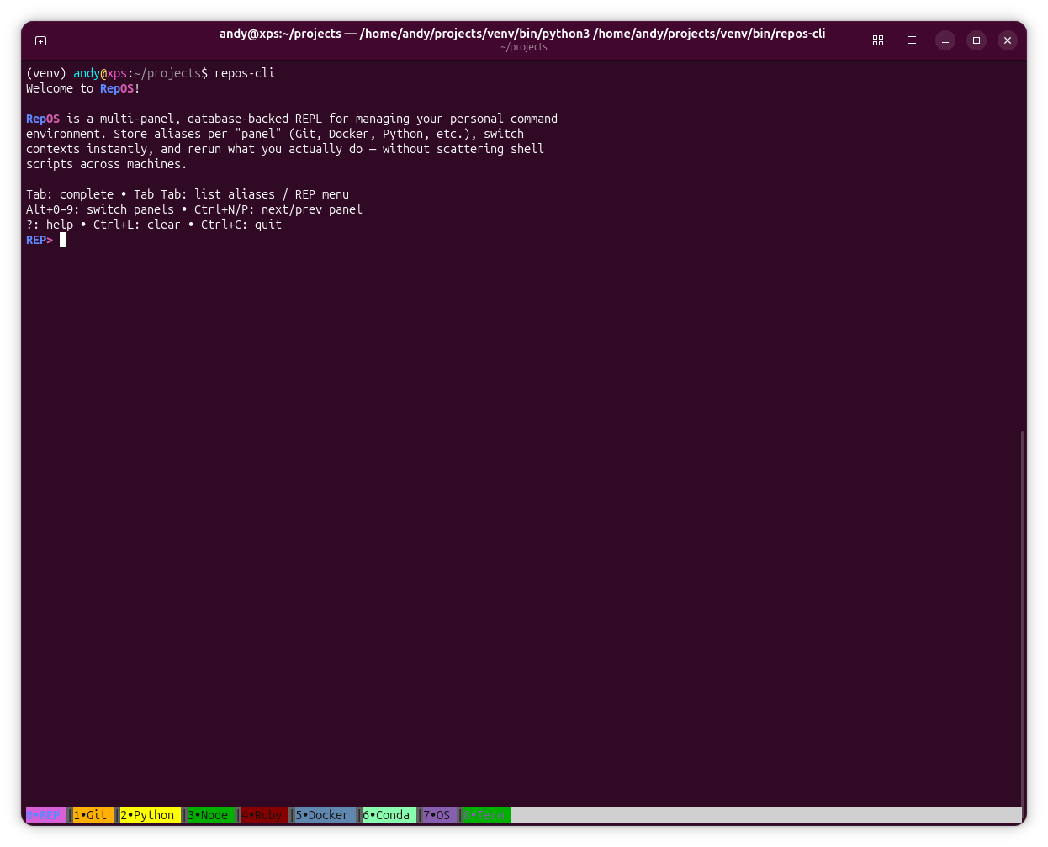1048x847 pixels.
Task: Open the 3•Node panel tab
Action: [210, 815]
